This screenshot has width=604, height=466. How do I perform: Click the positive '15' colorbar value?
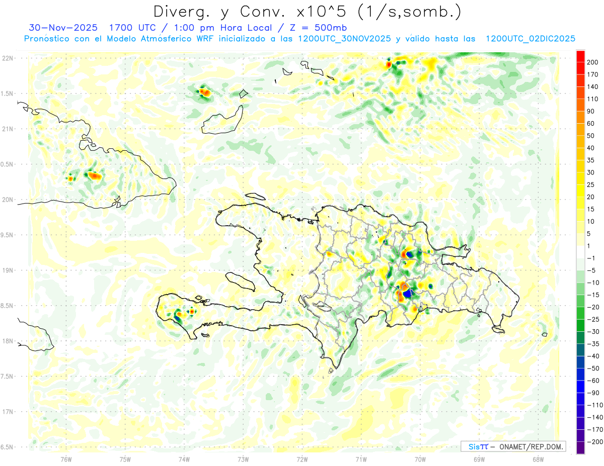pyautogui.click(x=591, y=209)
